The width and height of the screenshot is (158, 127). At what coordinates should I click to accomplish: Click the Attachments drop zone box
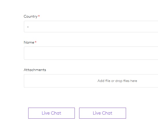[91, 81]
